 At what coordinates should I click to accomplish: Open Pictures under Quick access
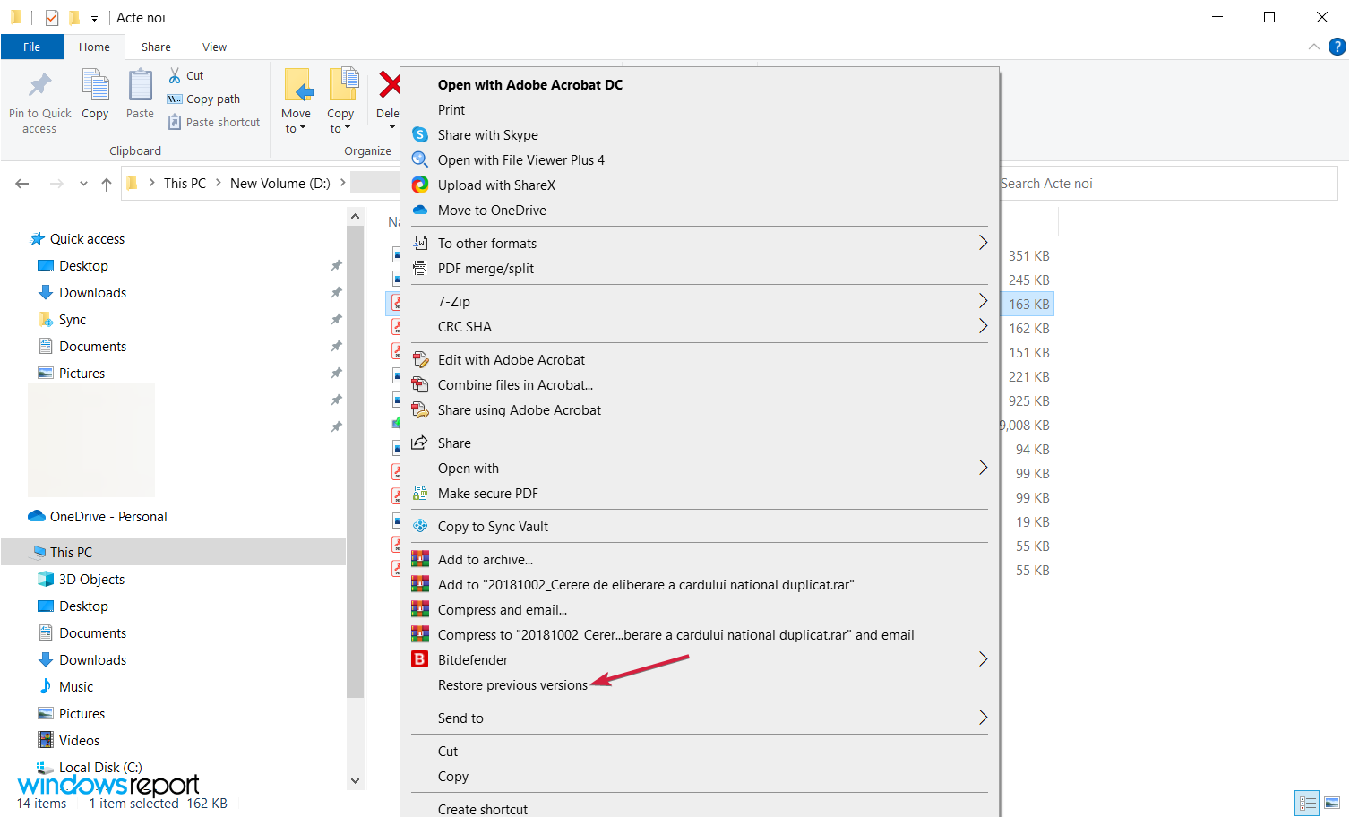pos(82,374)
